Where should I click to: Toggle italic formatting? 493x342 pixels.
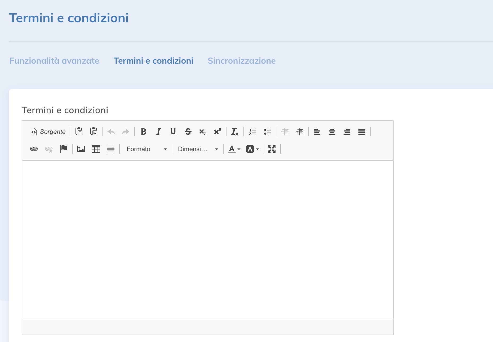point(158,132)
